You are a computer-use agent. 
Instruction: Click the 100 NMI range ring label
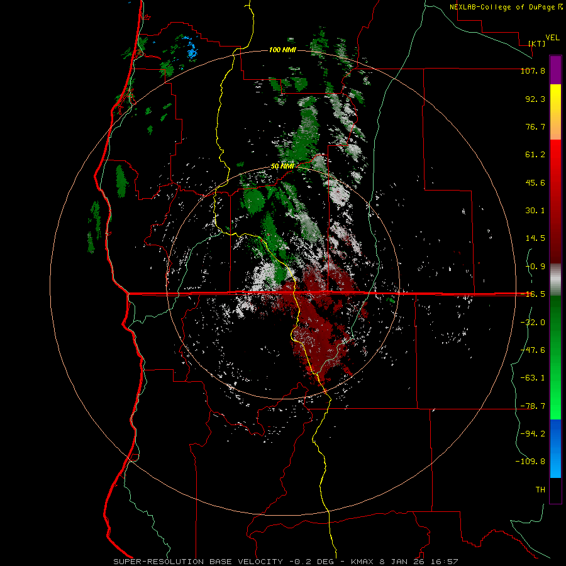click(x=282, y=50)
